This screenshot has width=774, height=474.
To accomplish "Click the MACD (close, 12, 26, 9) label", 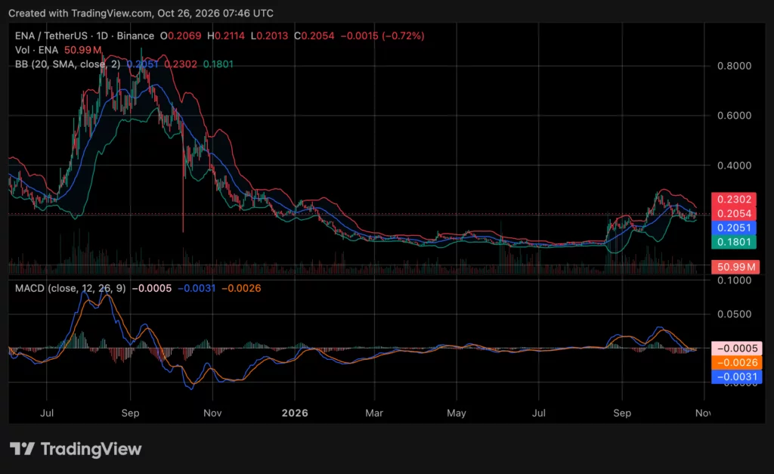I will (x=70, y=288).
